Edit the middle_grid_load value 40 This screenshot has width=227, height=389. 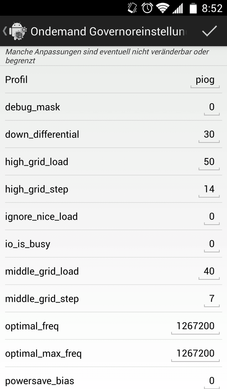pyautogui.click(x=209, y=272)
